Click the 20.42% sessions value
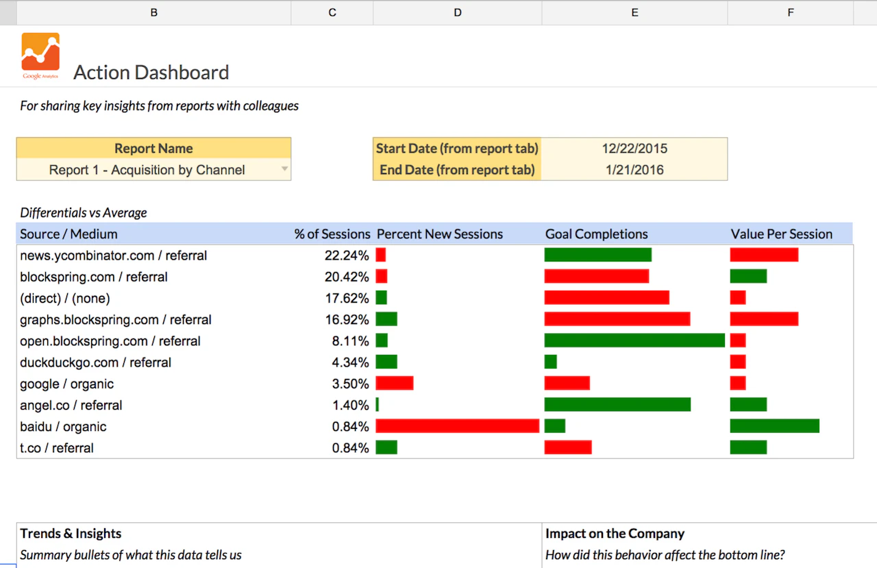The height and width of the screenshot is (568, 877). coord(347,277)
